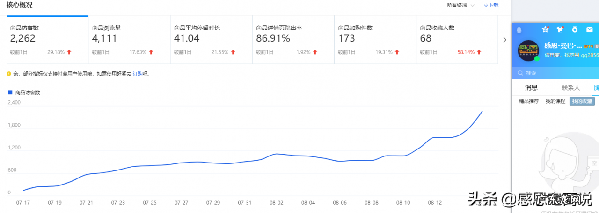Switch to the 消息 tab in QQ
This screenshot has width=599, height=213.
pyautogui.click(x=531, y=87)
